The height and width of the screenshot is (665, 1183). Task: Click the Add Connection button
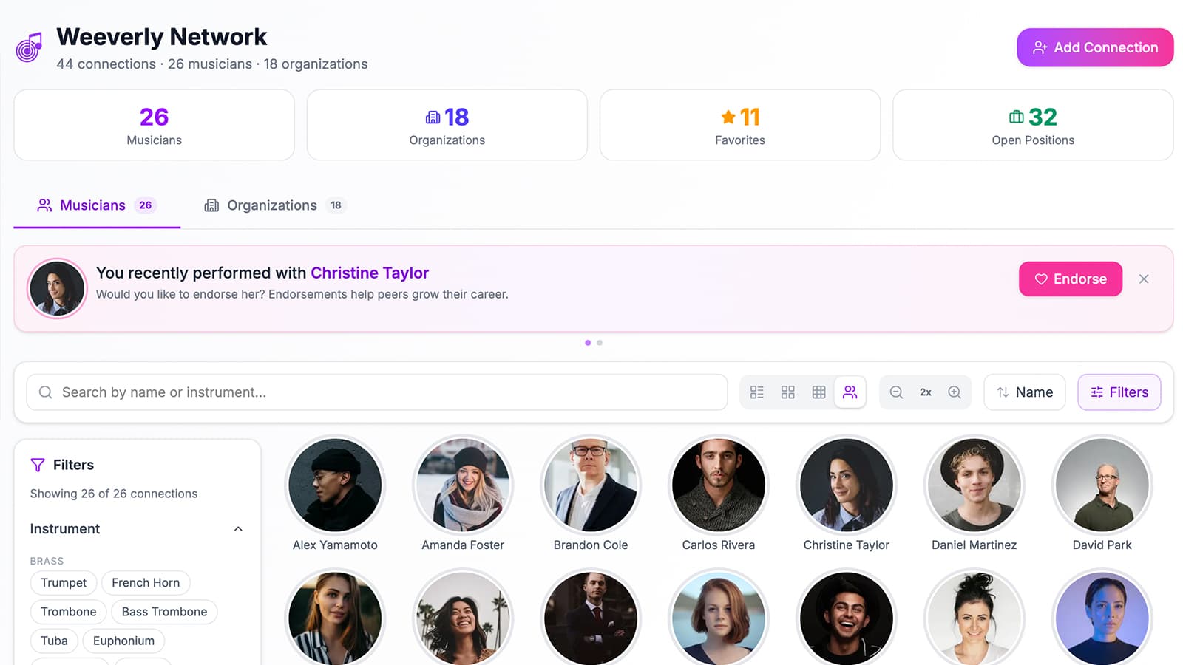[x=1095, y=47]
